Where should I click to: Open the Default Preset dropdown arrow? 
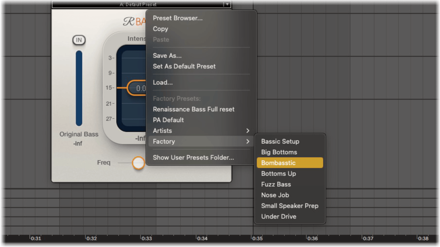pos(227,4)
